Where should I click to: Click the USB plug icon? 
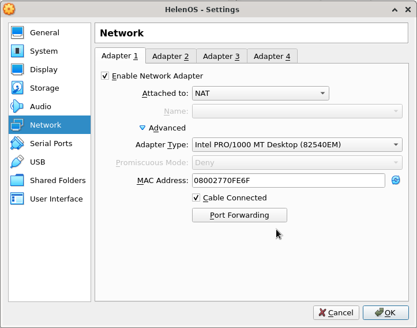click(x=17, y=162)
